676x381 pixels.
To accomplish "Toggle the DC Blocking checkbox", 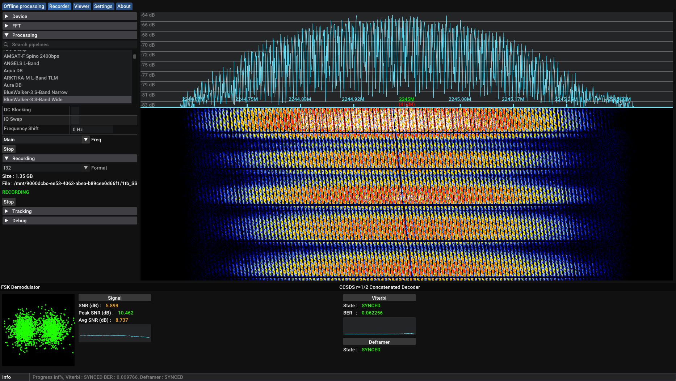I will (75, 110).
